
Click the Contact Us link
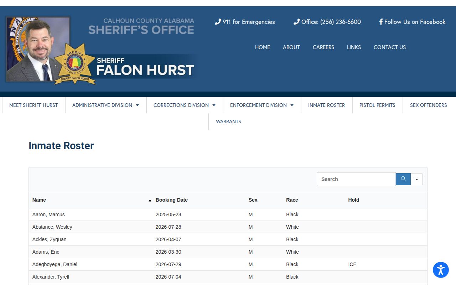click(390, 47)
